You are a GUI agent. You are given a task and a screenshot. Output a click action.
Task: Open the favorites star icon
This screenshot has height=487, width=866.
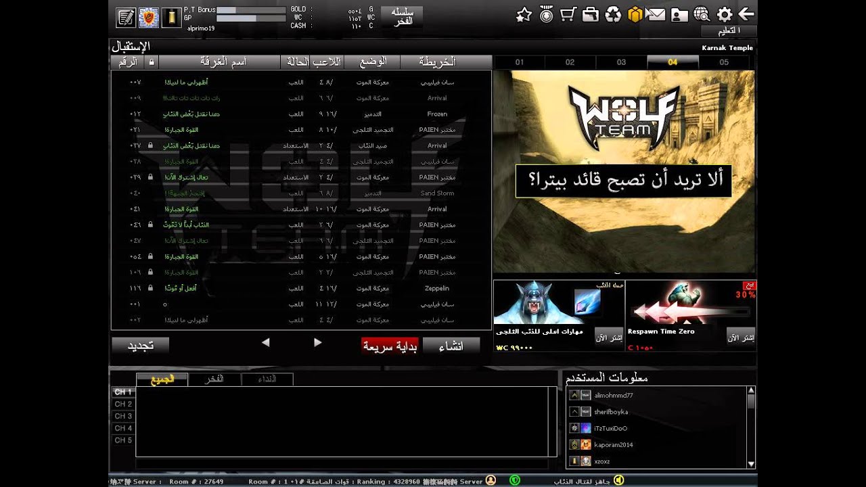tap(524, 15)
